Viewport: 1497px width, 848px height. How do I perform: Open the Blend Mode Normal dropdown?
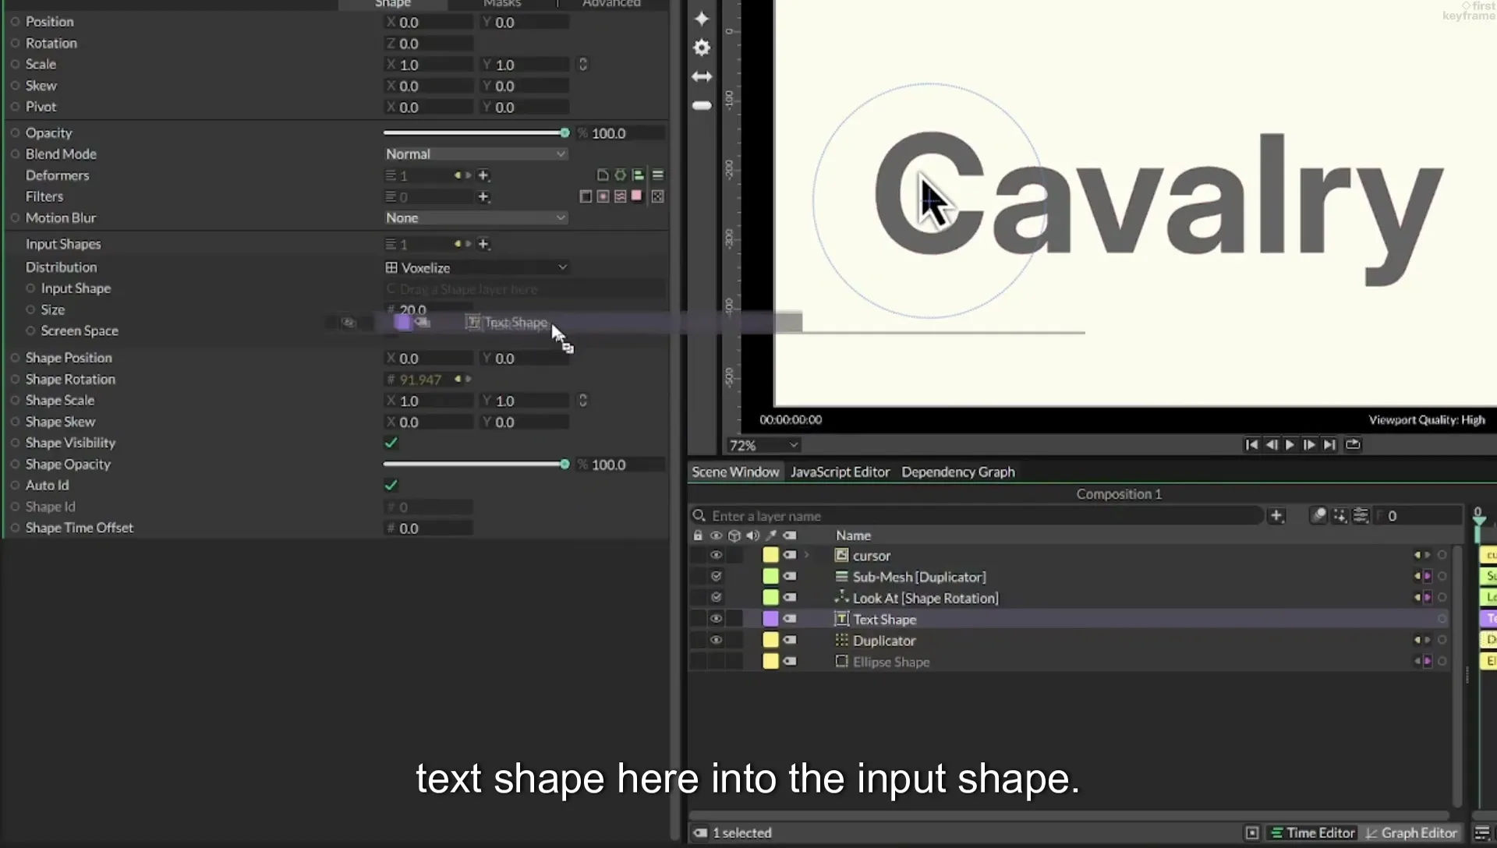click(476, 154)
